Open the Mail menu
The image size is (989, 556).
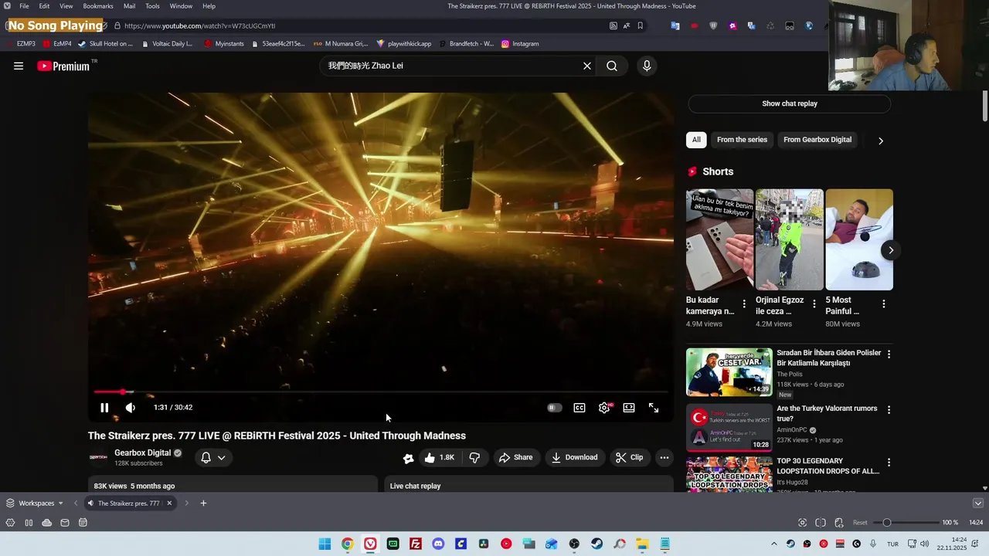tap(129, 6)
